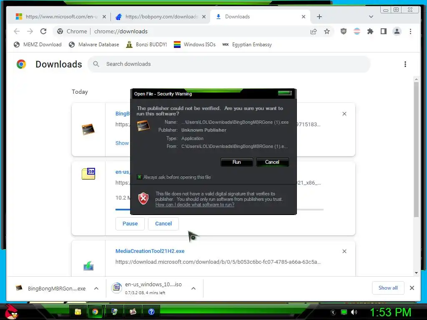Remove BingBong download entry from list
The image size is (427, 320).
(344, 114)
